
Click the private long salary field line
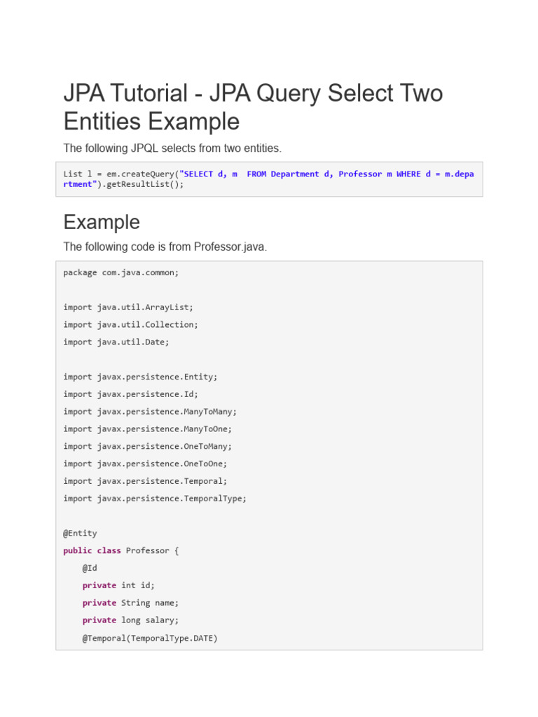point(130,620)
